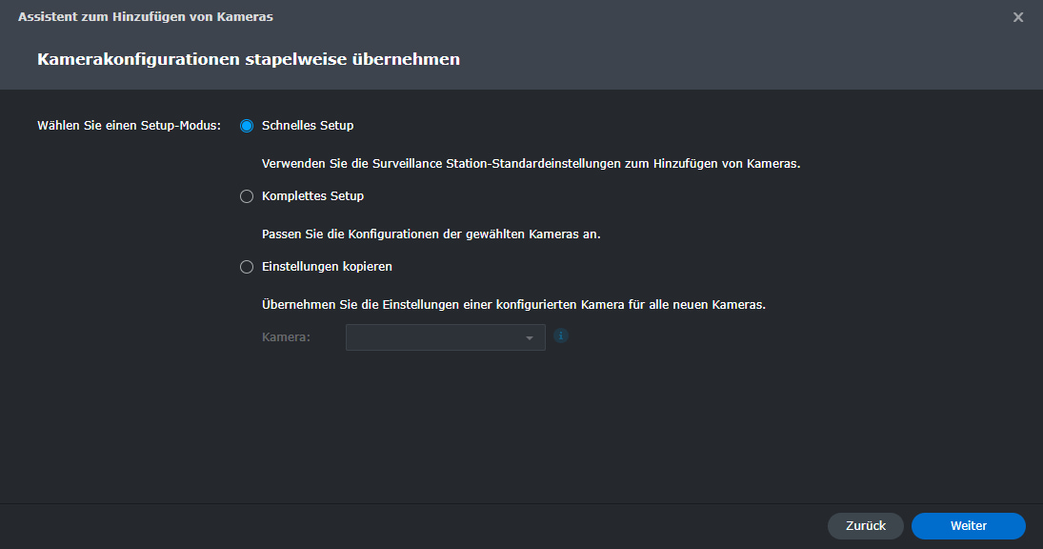Click the title 'Assistent zum Hinzufügen von Kameras'
Viewport: 1043px width, 549px height.
coord(146,17)
